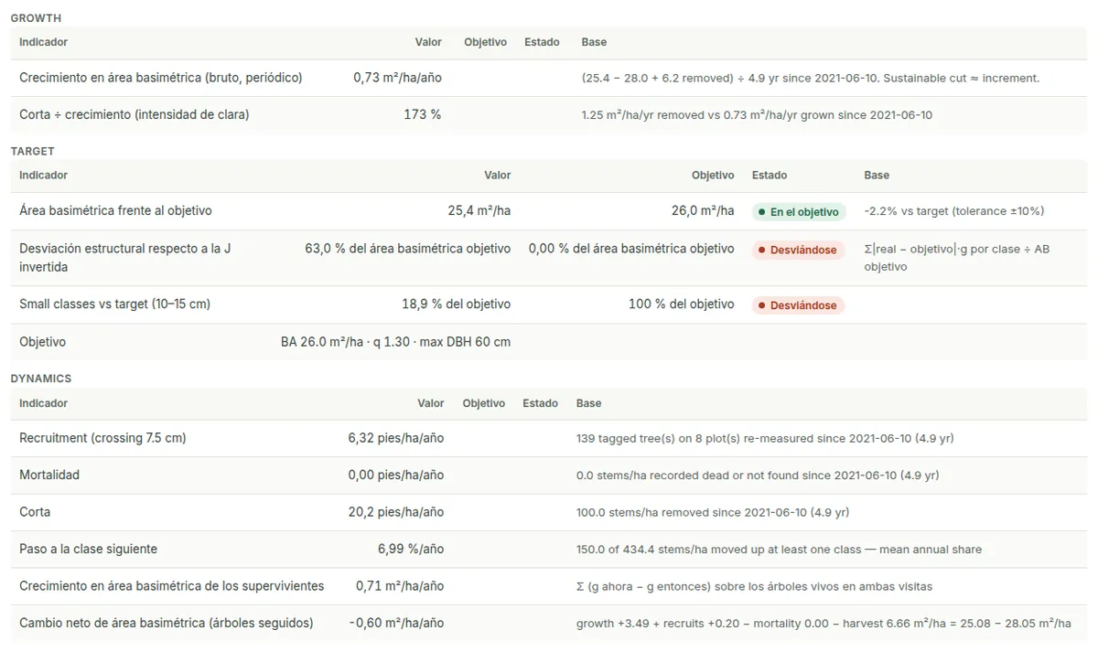Image resolution: width=1098 pixels, height=652 pixels.
Task: Click 'Crecimiento en área basimétrica (bruto, periódico)' label
Action: [161, 78]
